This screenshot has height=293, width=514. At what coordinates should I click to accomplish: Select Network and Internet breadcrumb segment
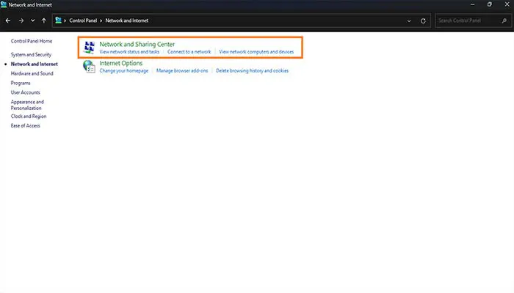point(126,21)
